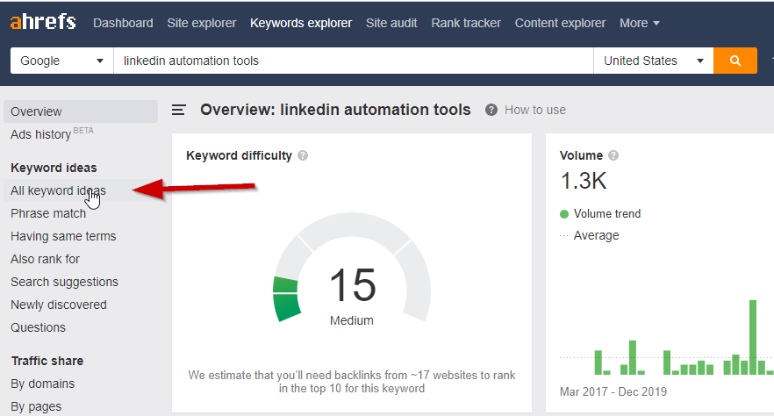Click the Keyword difficulty info icon

303,155
